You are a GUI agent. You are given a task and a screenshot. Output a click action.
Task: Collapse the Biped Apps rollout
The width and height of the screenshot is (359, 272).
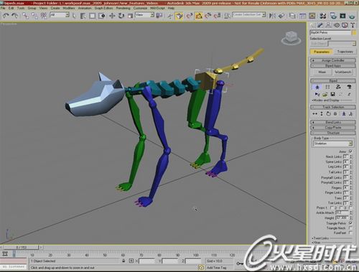333,65
